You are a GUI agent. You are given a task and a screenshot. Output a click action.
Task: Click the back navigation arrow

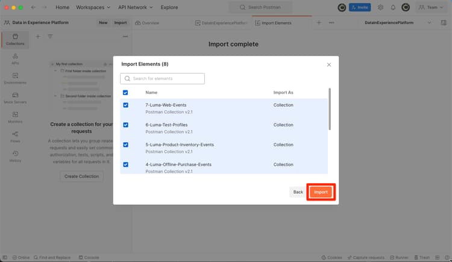(33, 7)
